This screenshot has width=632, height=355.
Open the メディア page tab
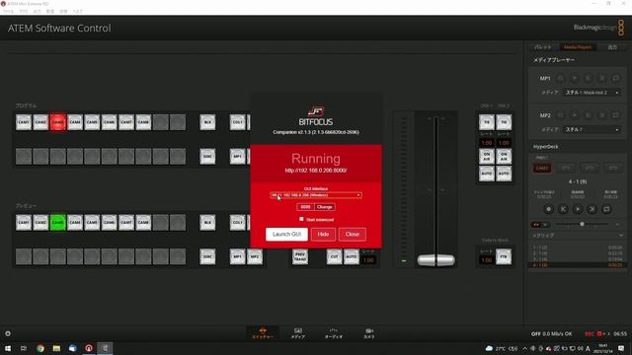click(298, 333)
